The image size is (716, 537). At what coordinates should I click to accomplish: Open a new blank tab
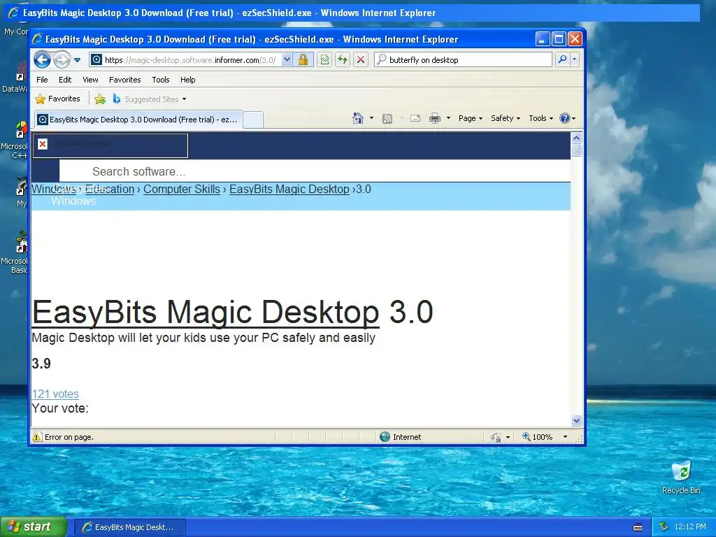[x=253, y=120]
